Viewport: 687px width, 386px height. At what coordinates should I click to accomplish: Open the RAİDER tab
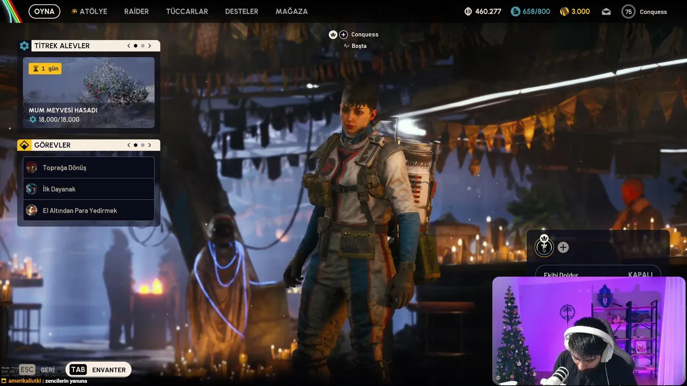pos(136,11)
